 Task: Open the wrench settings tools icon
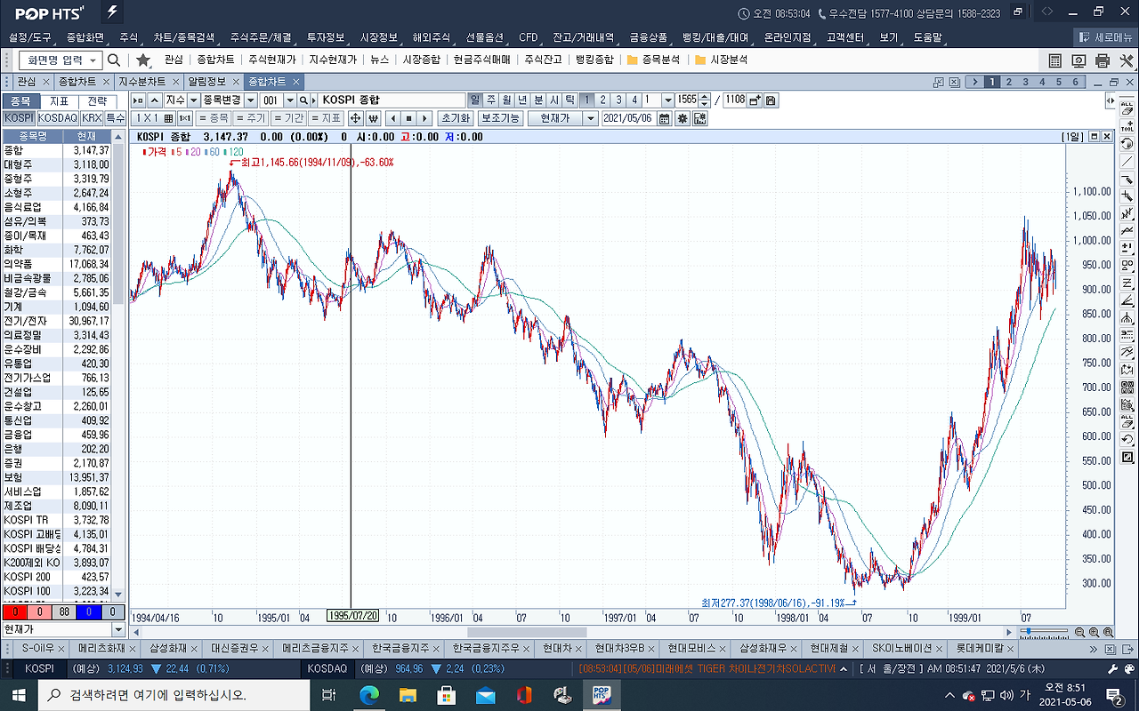(x=1127, y=60)
